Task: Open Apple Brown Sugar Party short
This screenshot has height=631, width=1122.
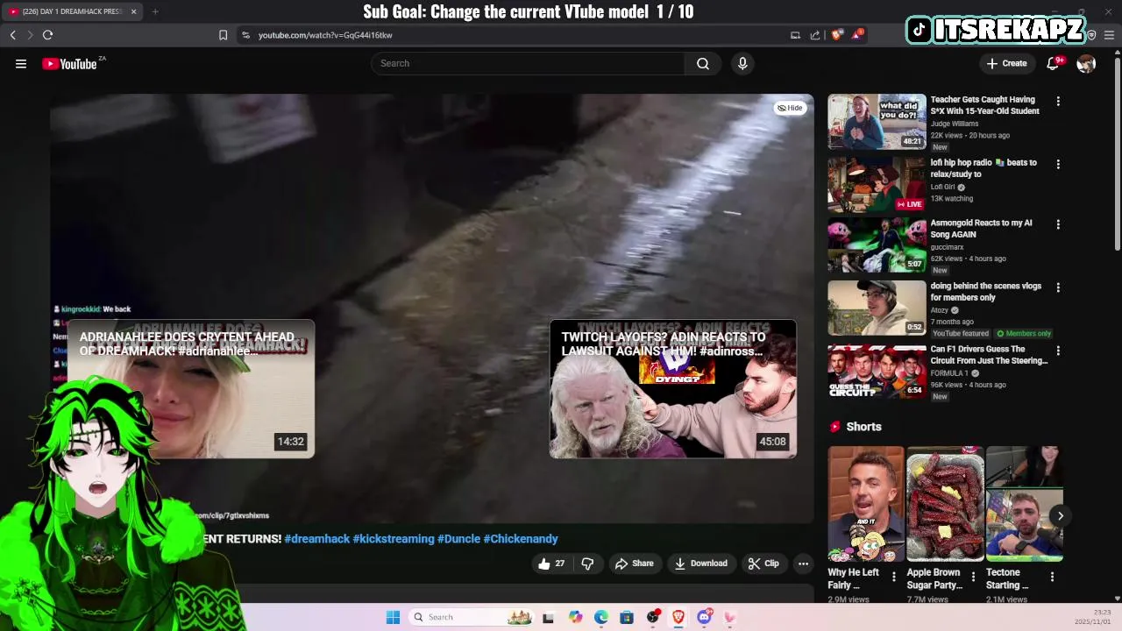Action: pyautogui.click(x=945, y=504)
